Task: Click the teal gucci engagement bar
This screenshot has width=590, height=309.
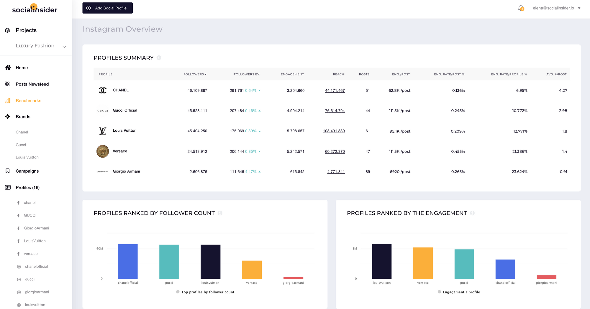Action: point(464,264)
